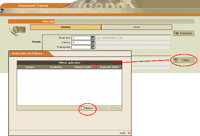Focus the Trabajador input field

point(81,47)
